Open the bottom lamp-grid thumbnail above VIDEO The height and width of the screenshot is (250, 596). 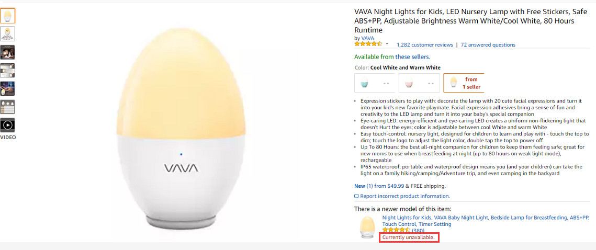click(x=8, y=107)
